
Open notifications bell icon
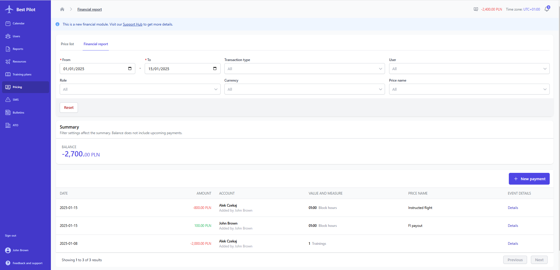(546, 9)
